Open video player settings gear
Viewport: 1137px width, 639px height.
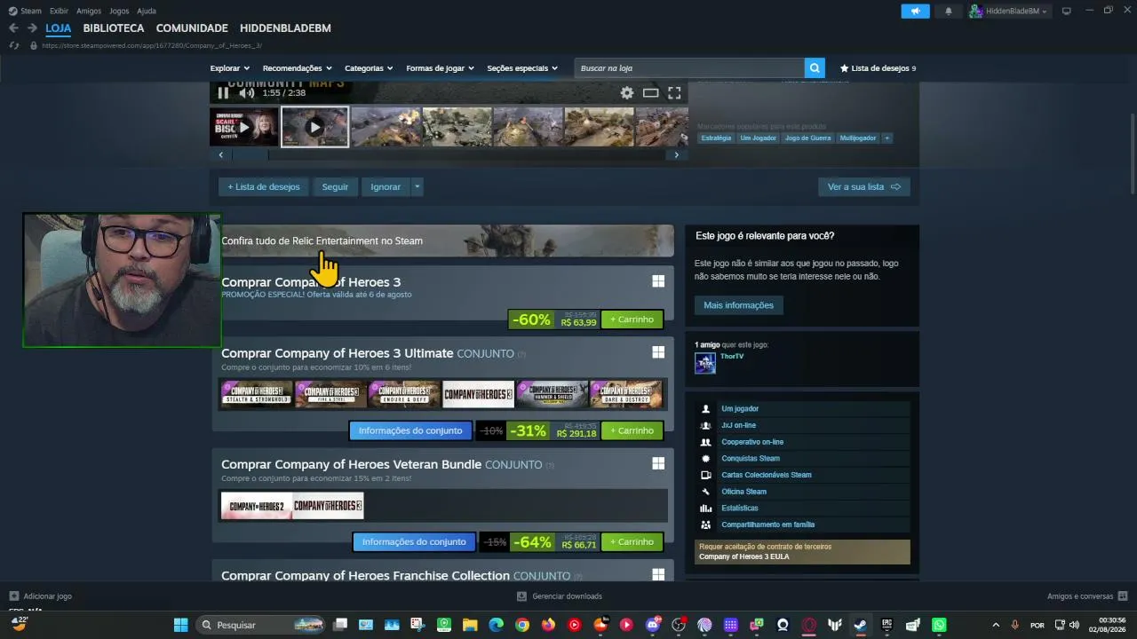627,92
